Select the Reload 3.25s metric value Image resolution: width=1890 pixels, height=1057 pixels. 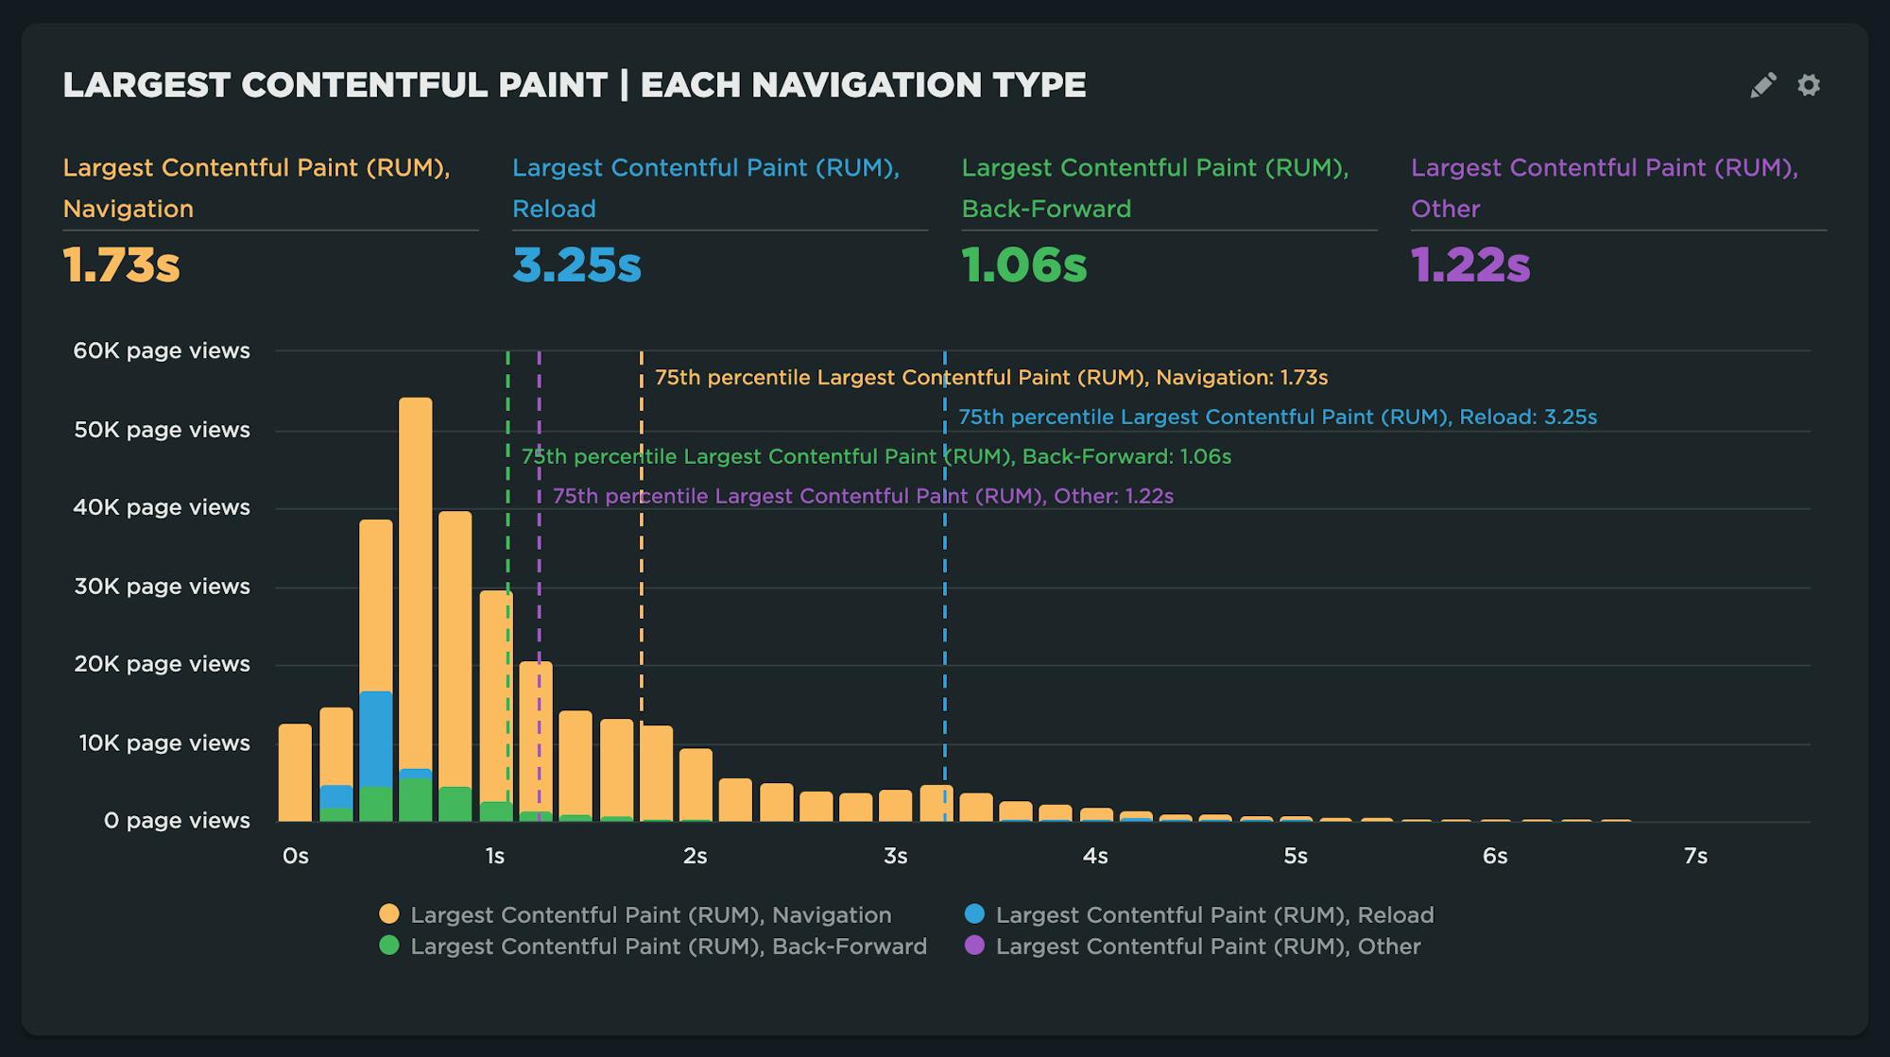576,265
